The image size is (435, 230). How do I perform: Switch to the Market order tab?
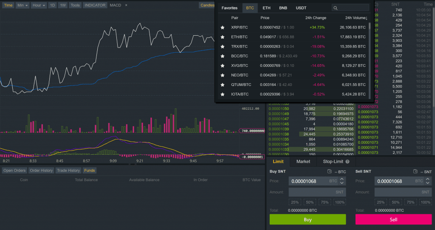click(x=303, y=162)
